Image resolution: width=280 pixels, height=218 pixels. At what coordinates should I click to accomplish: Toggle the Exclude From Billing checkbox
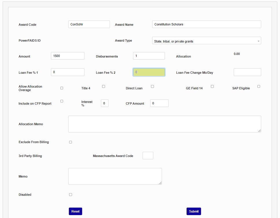[x=71, y=142]
